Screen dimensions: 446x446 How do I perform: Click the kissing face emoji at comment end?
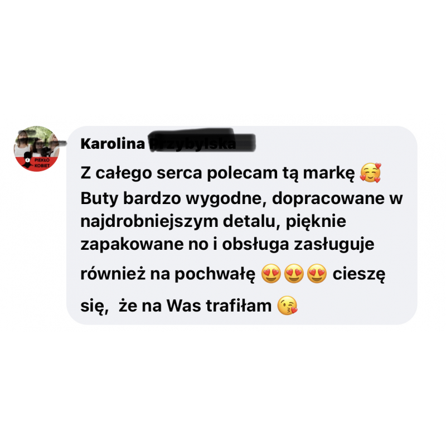(x=287, y=306)
